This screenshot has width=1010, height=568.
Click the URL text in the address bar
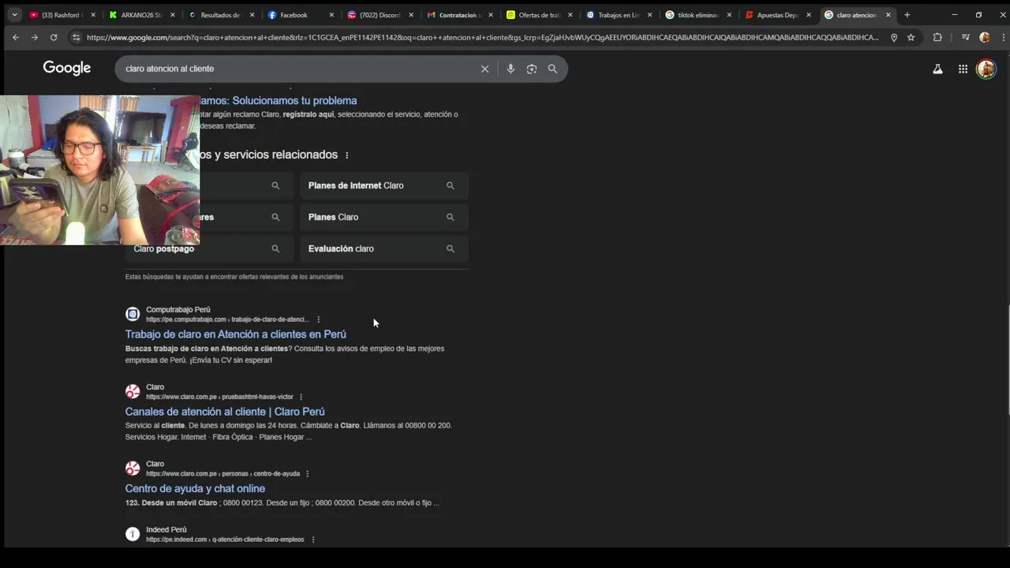[x=482, y=37]
